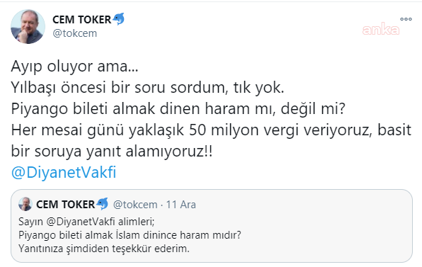Click the 11 Ara date of quoted tweet

point(181,205)
